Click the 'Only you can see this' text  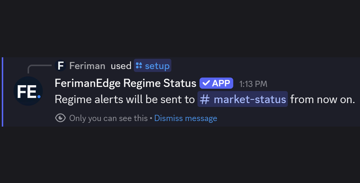(108, 118)
